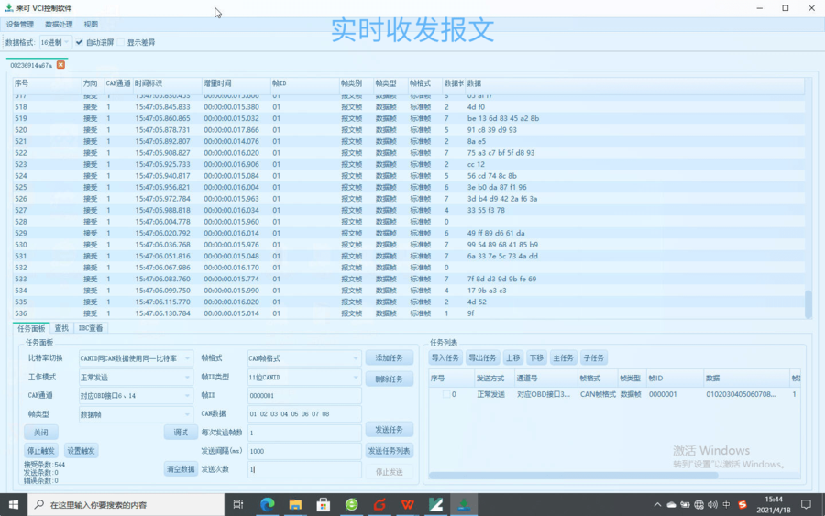Screen dimensions: 825x516
Task: Click the Sogou input tray icon
Action: click(x=742, y=504)
